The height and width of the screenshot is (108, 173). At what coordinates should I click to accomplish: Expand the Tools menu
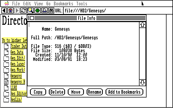82,4
